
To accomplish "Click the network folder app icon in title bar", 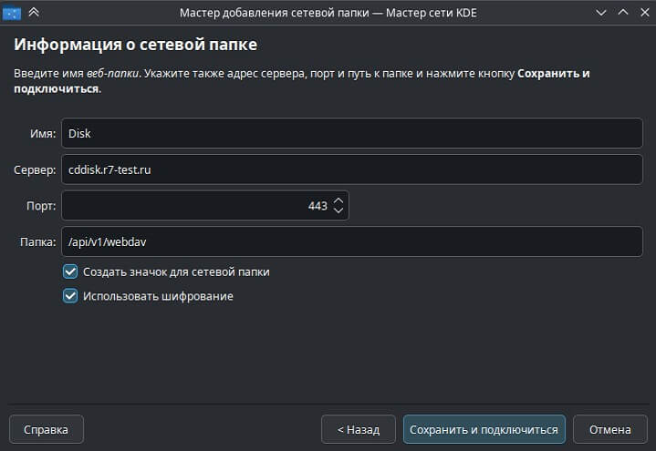I will pyautogui.click(x=11, y=13).
